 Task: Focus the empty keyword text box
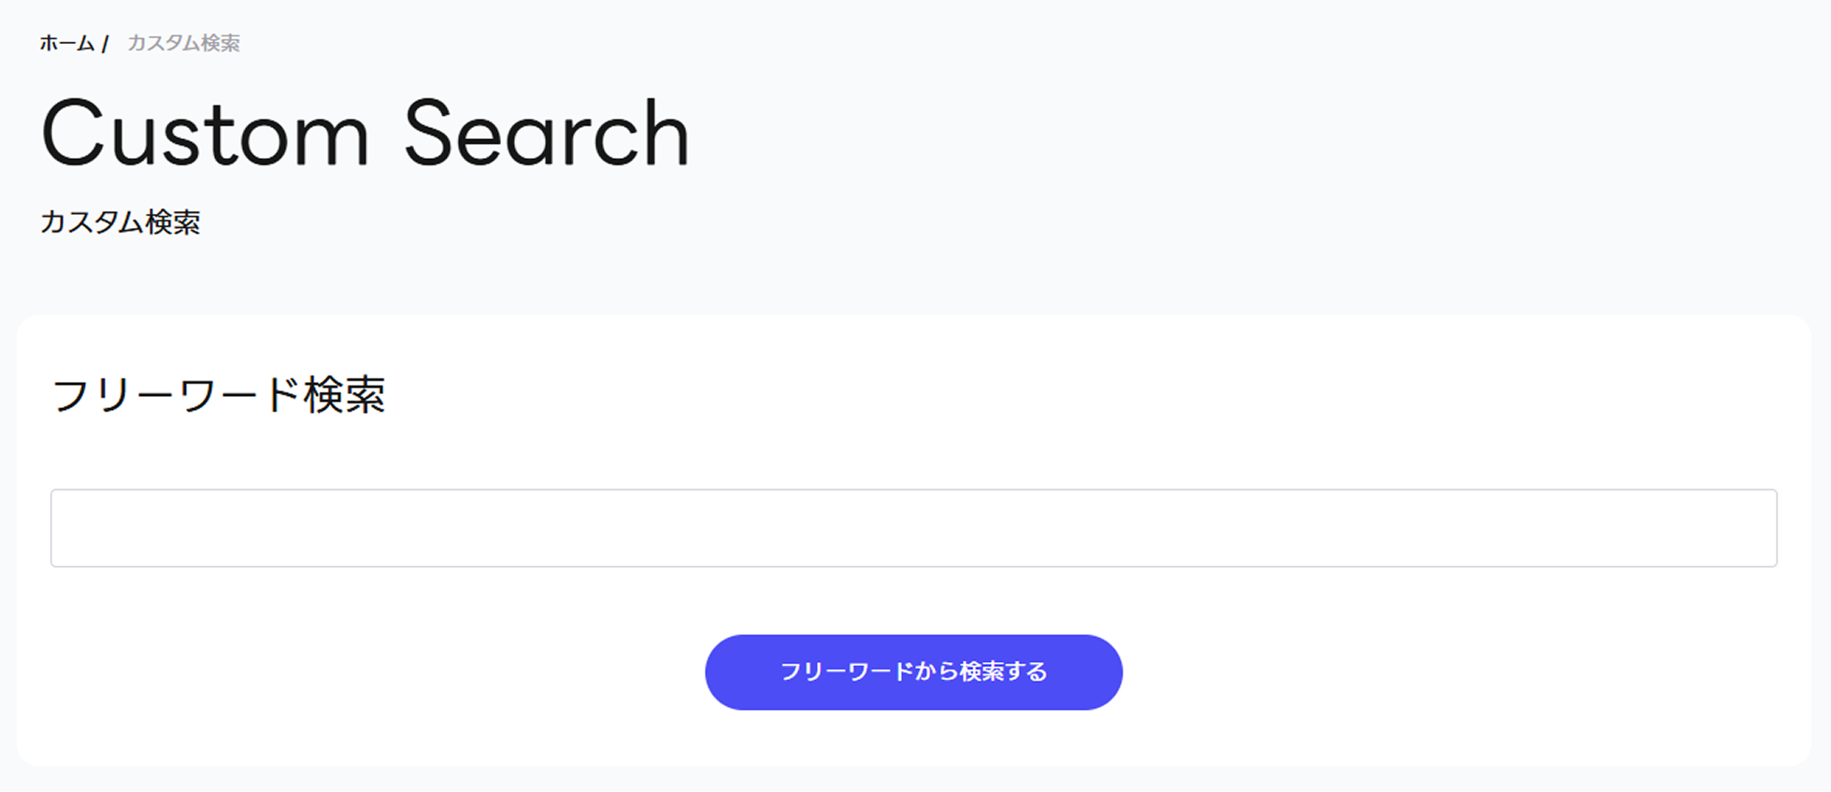point(913,528)
